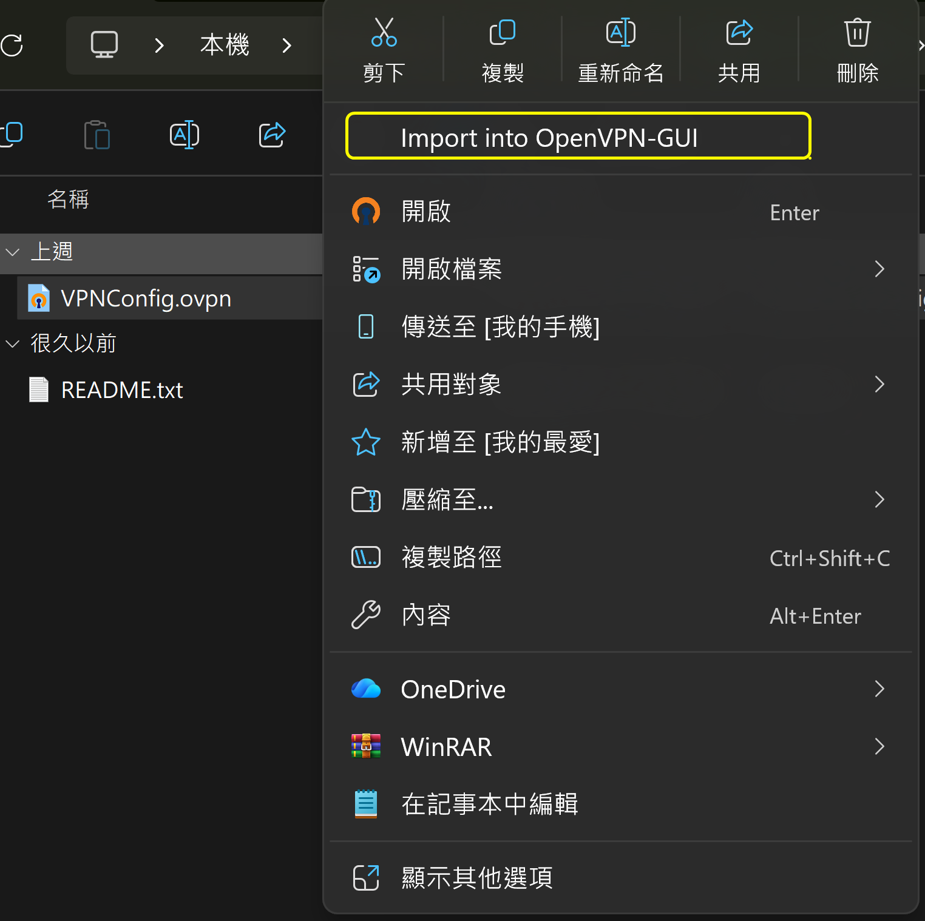This screenshot has width=925, height=921.
Task: Click the phone icon beside 傳送至 [我的手機]
Action: (366, 326)
